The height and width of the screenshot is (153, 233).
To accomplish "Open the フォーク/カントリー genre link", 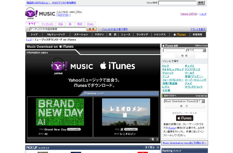I will click(x=173, y=80).
